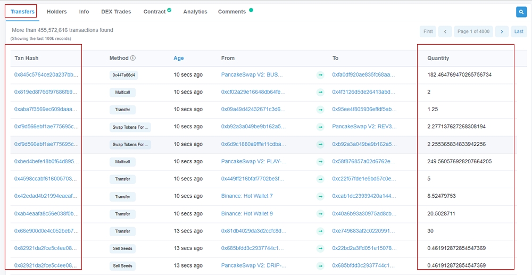Image resolution: width=532 pixels, height=275 pixels.
Task: Switch to the DEX Trades tab
Action: point(116,12)
